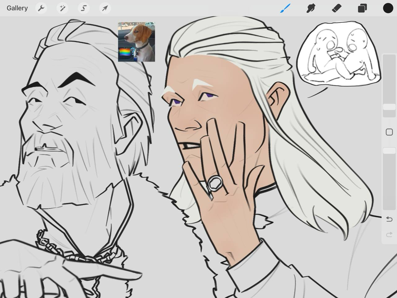Open the Gallery view
The height and width of the screenshot is (298, 397).
(x=17, y=8)
